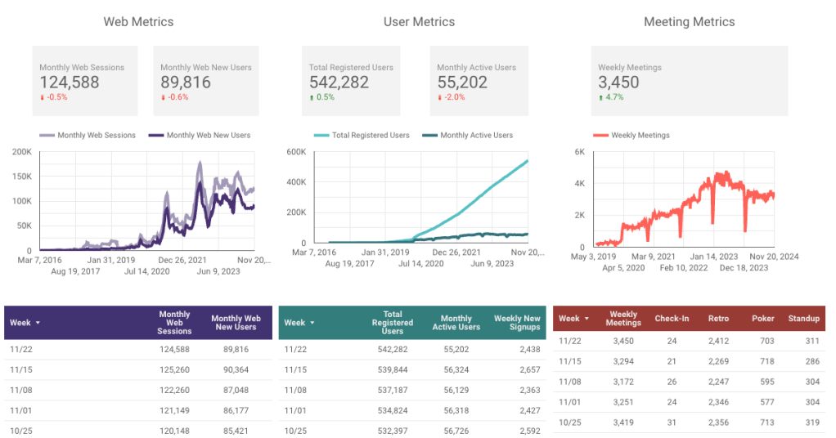The width and height of the screenshot is (836, 438).
Task: Hide Monthly Web New Users series via legend
Action: (199, 135)
